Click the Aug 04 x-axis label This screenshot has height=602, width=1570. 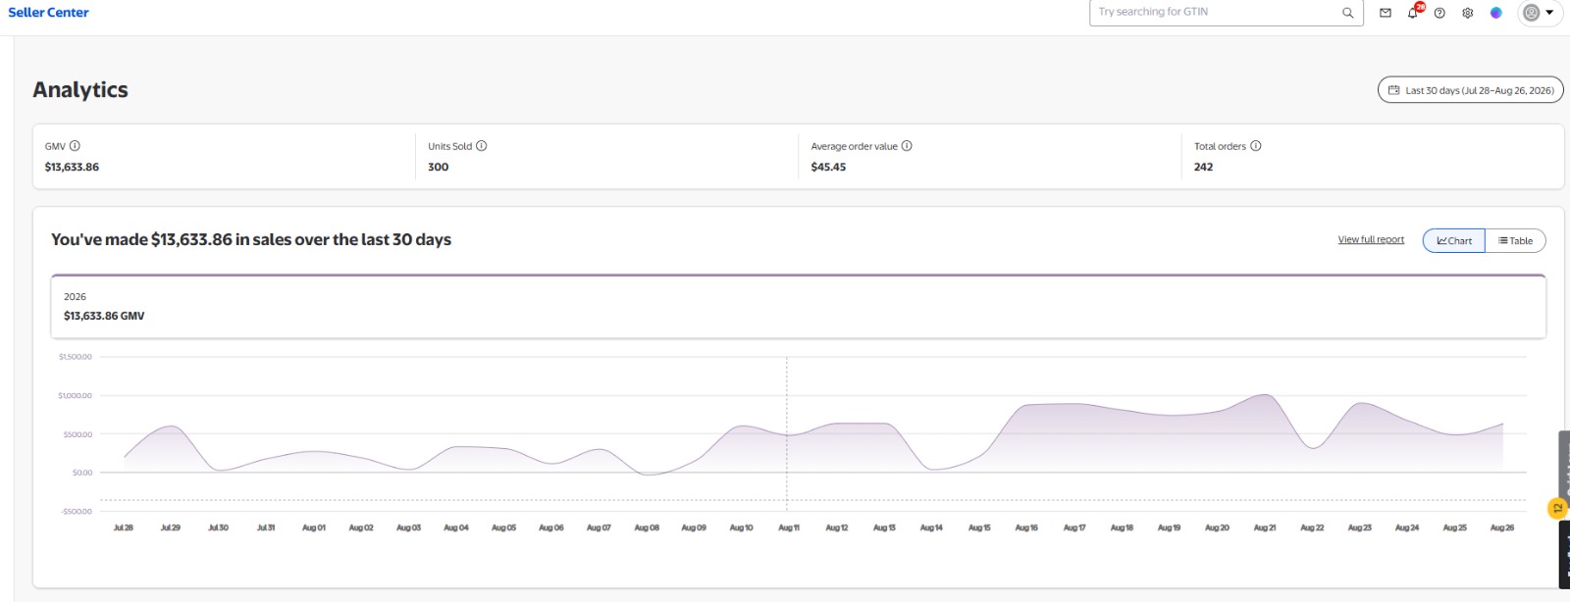point(456,527)
